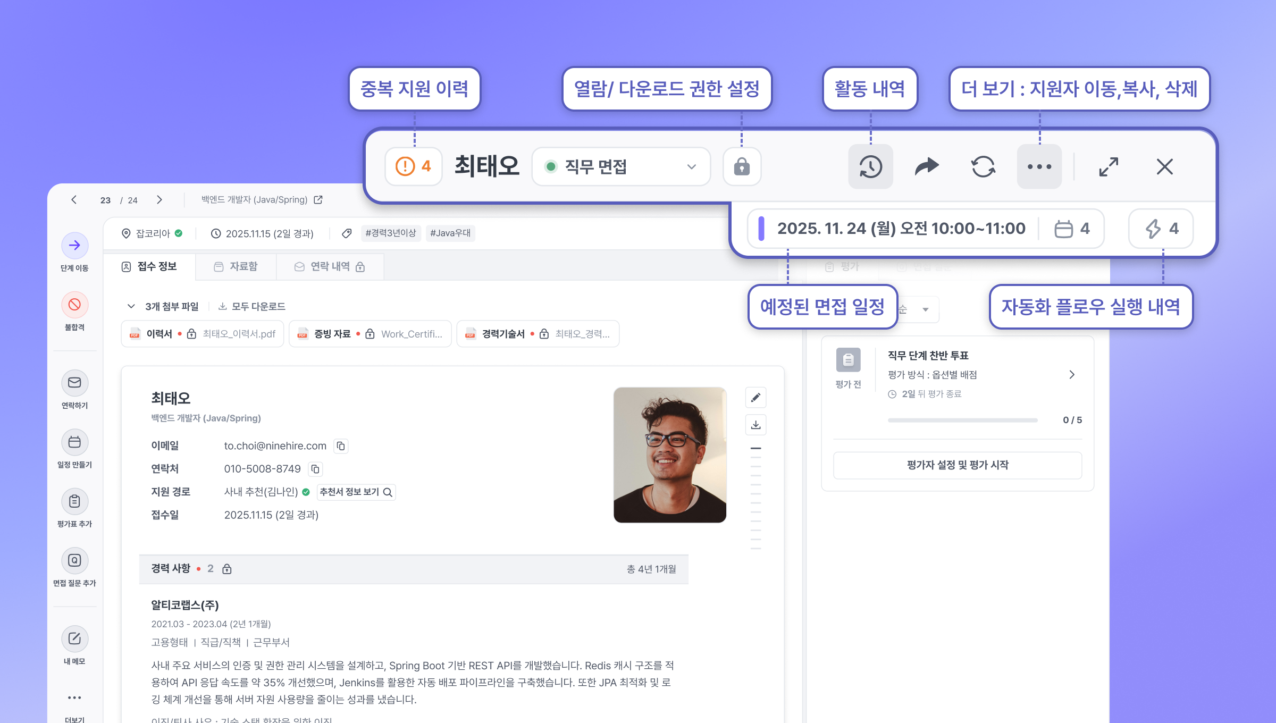The image size is (1276, 723).
Task: Open the activity history clock icon
Action: pyautogui.click(x=870, y=167)
